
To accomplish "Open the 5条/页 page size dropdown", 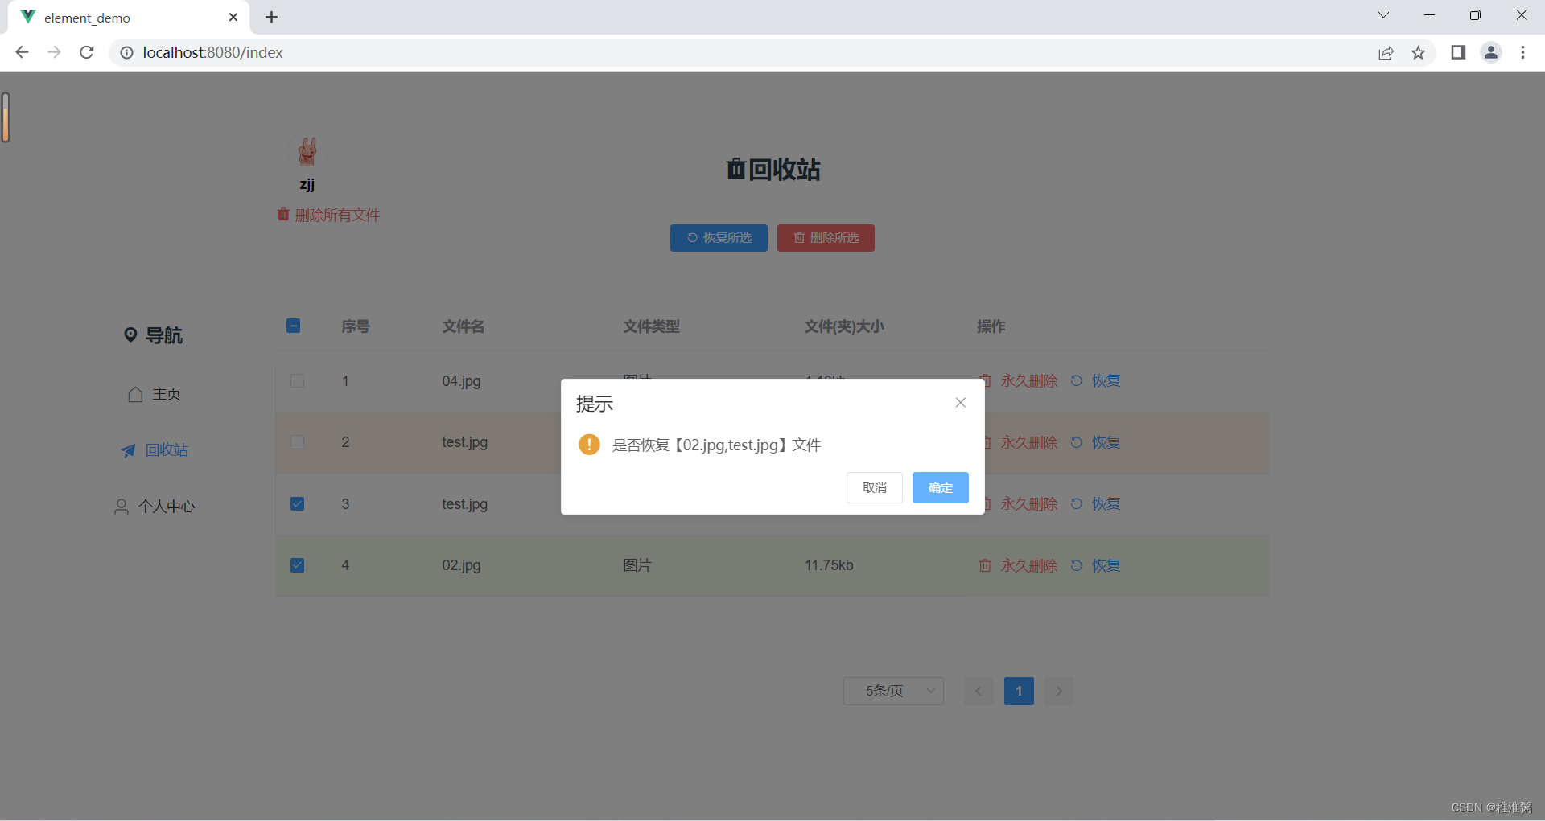I will pos(892,691).
